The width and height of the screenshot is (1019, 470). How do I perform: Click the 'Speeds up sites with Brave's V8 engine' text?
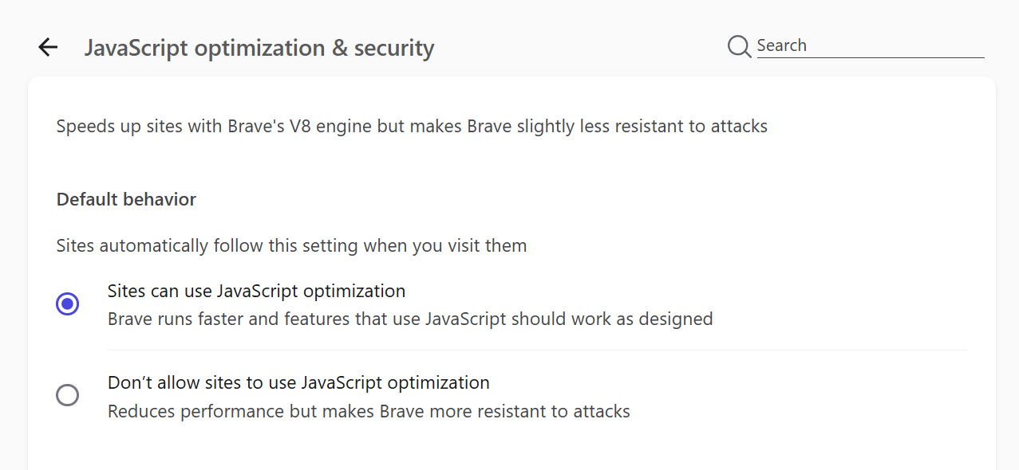(x=412, y=126)
